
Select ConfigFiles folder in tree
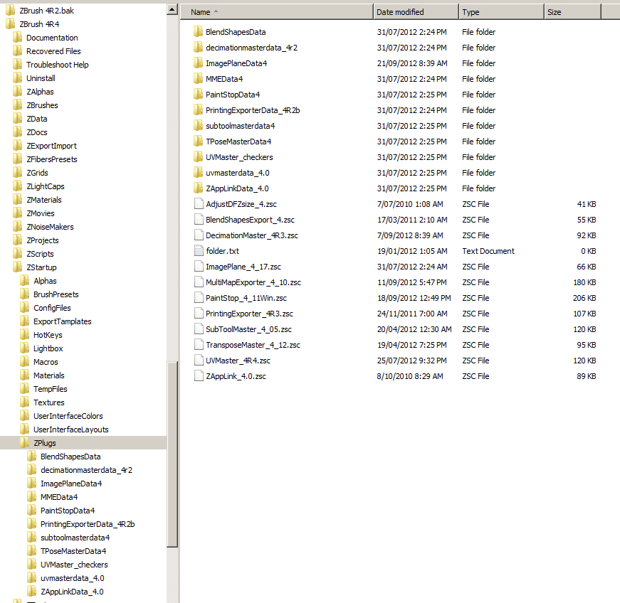click(52, 308)
